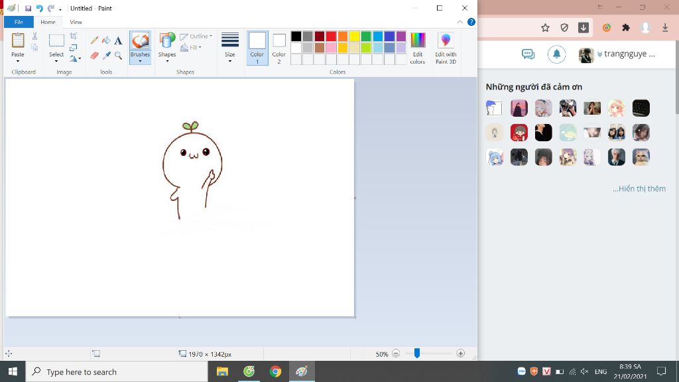Viewport: 679px width, 382px height.
Task: Open Chrome from the taskbar
Action: (x=275, y=371)
